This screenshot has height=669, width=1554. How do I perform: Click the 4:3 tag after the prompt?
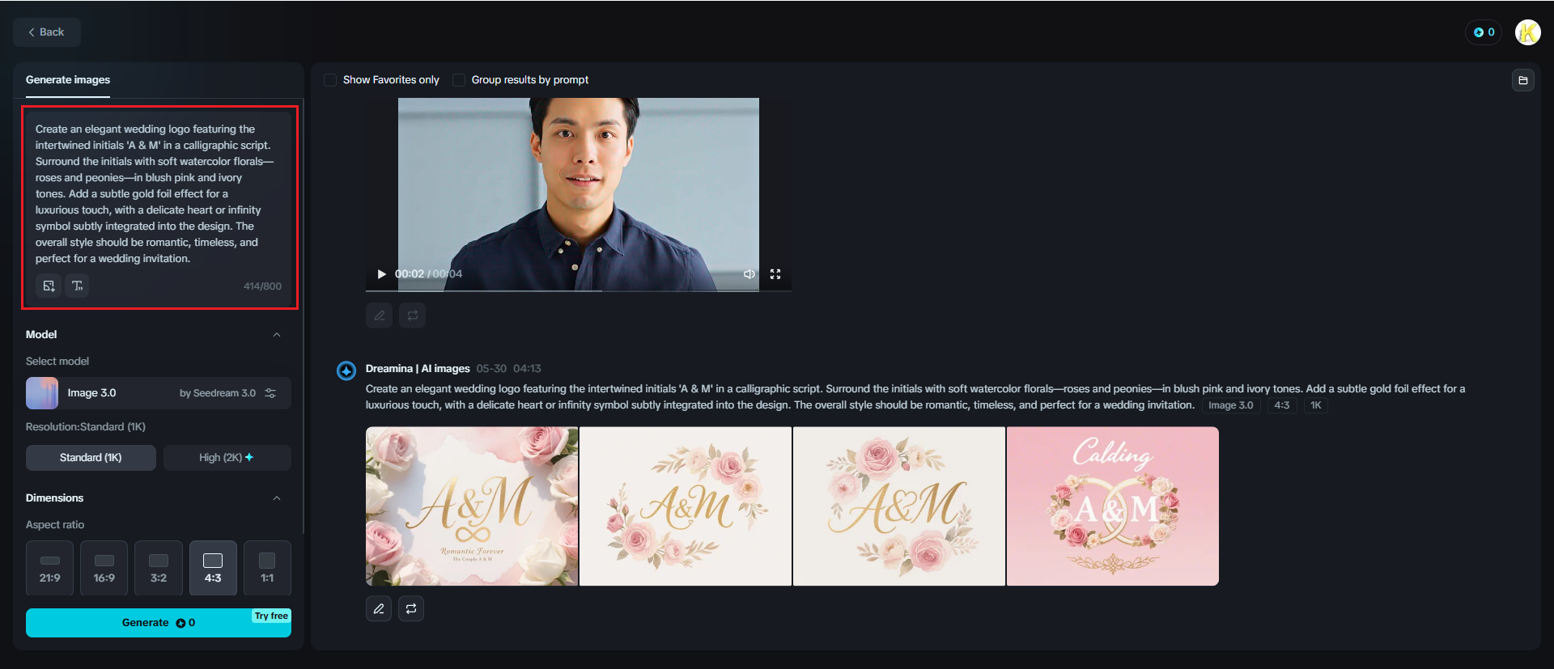point(1282,405)
